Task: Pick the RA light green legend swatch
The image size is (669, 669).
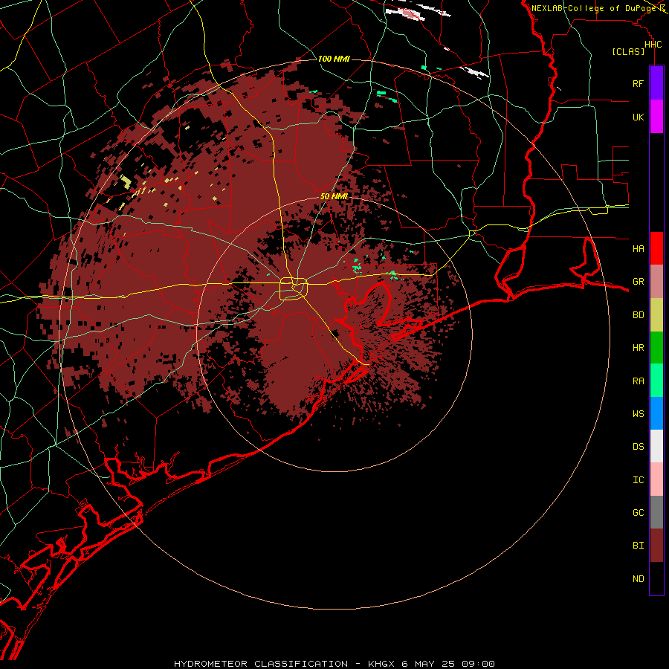Action: pos(656,381)
